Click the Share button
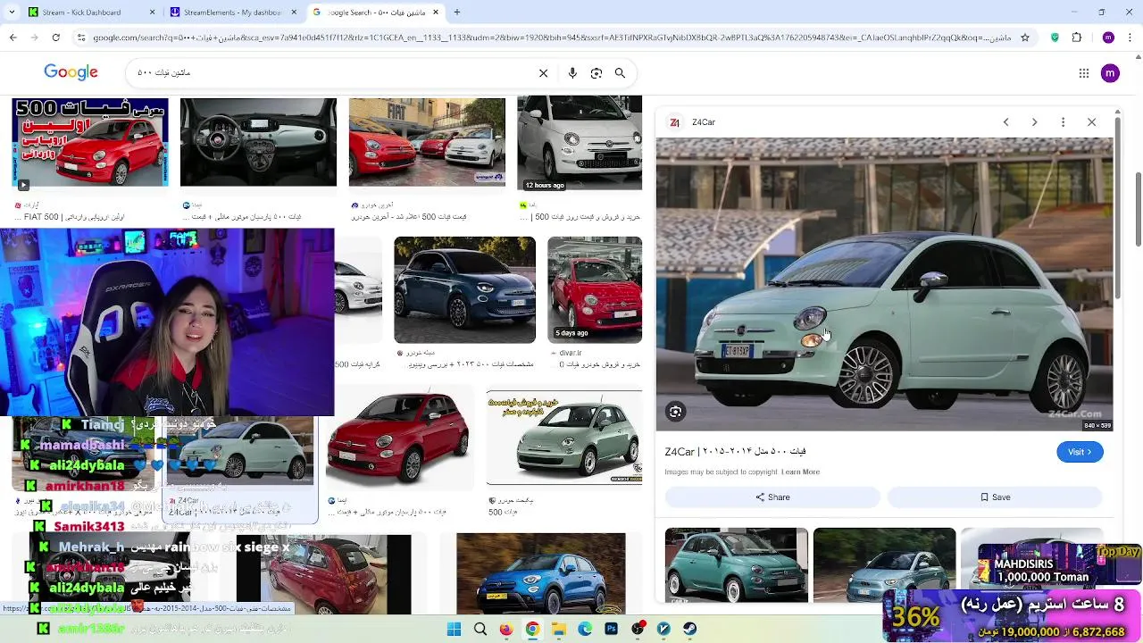1143x643 pixels. coord(772,497)
